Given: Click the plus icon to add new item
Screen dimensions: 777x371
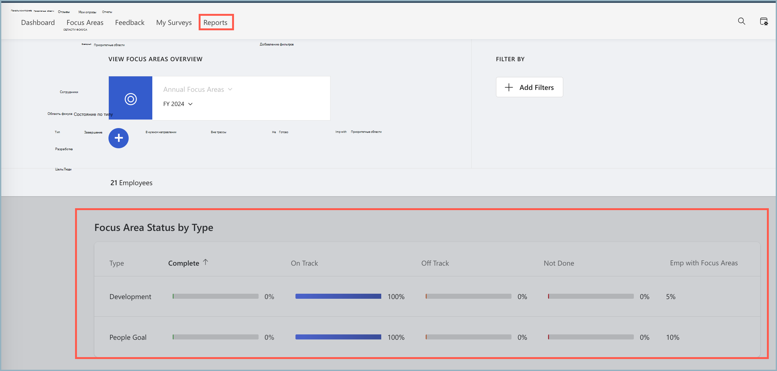Looking at the screenshot, I should click(119, 138).
